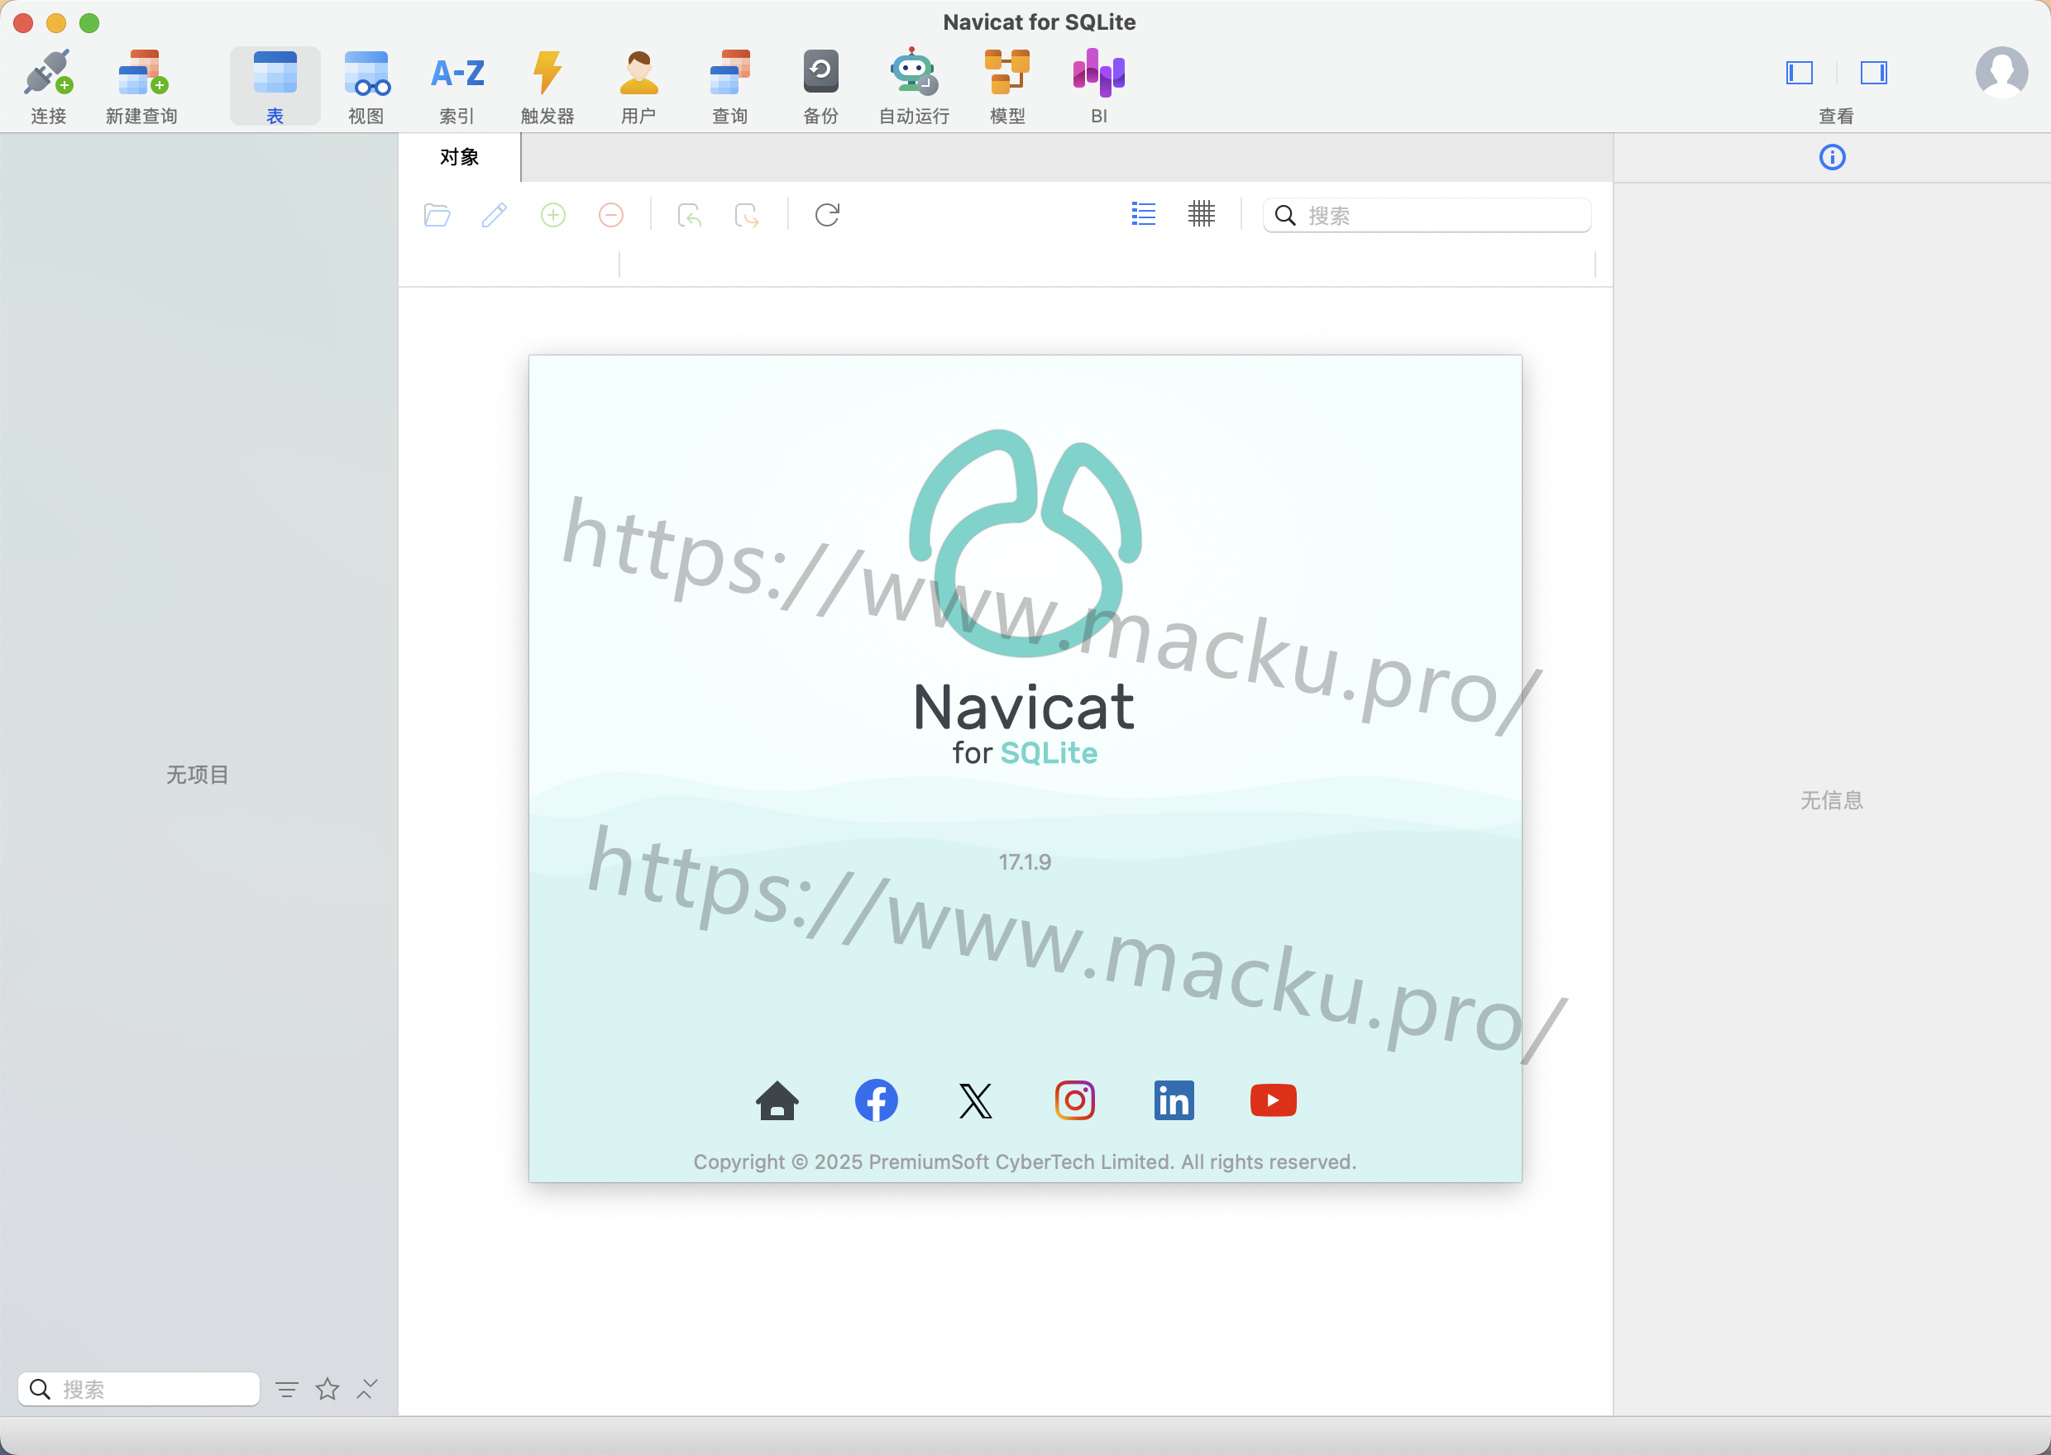Click the green add new table icon

552,215
